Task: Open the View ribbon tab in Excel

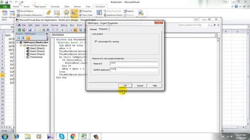Action: 88,7
